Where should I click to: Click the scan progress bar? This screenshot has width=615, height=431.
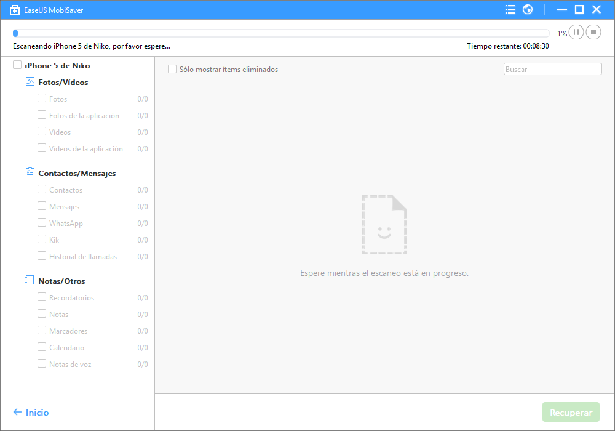(281, 33)
